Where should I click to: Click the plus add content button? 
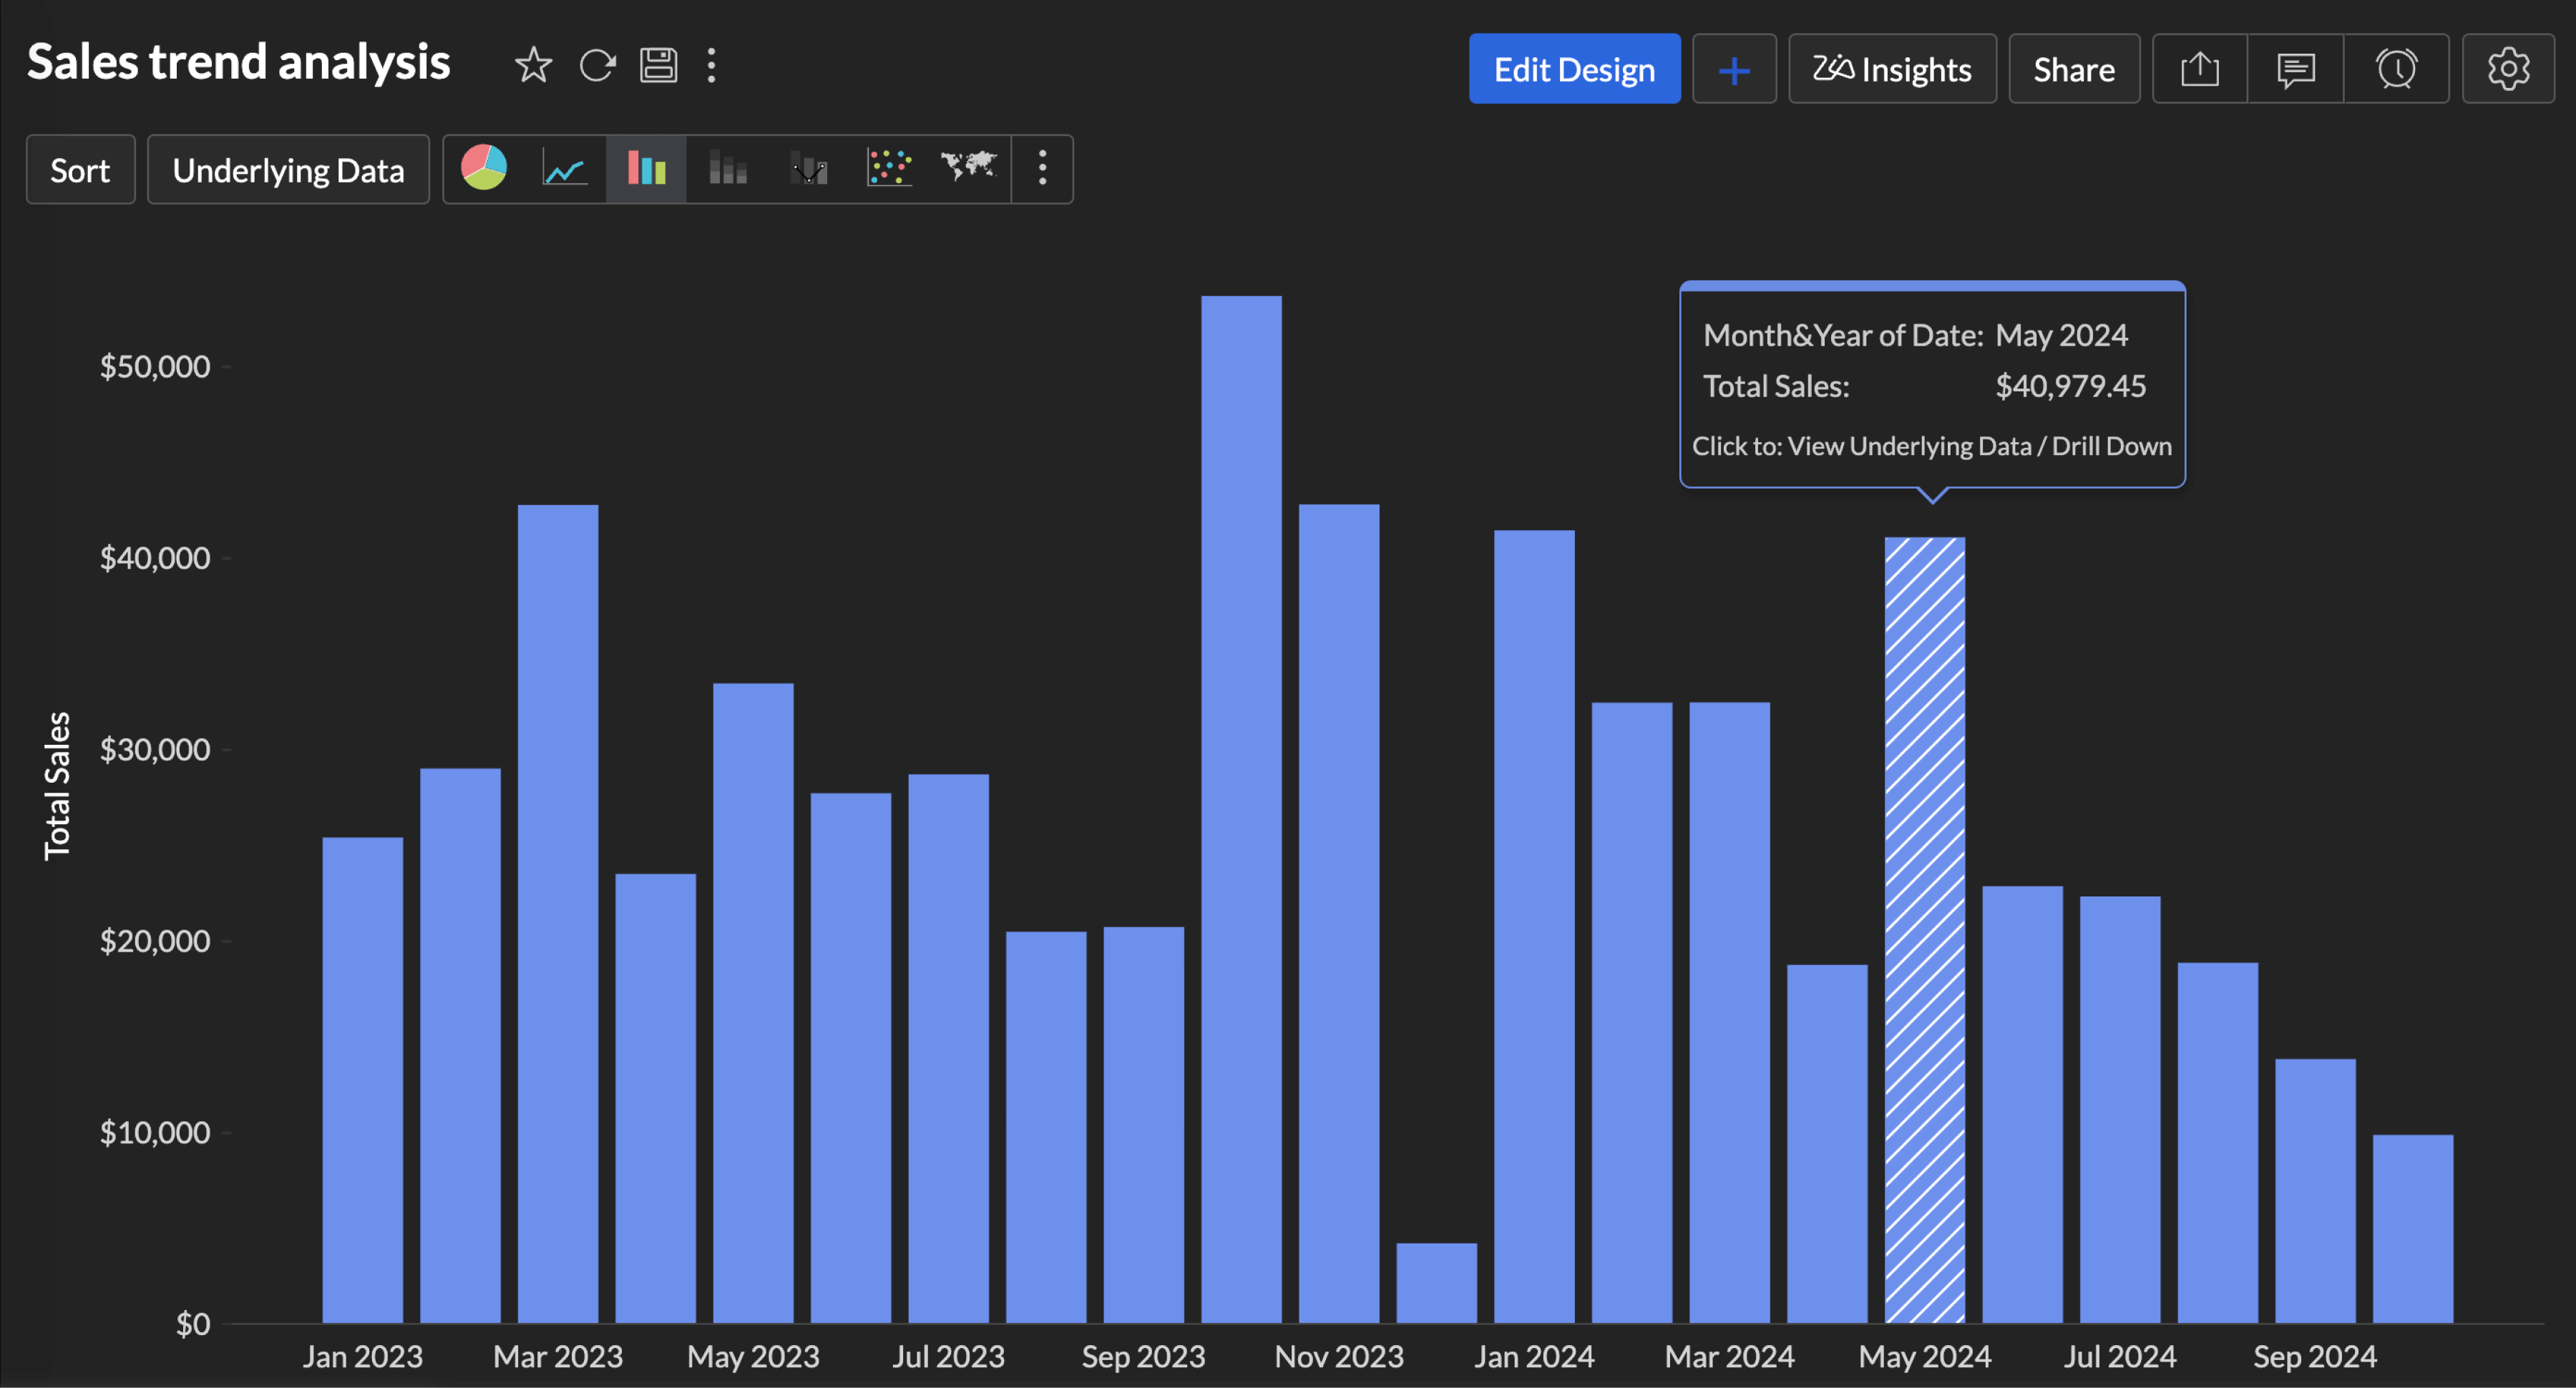(1733, 70)
